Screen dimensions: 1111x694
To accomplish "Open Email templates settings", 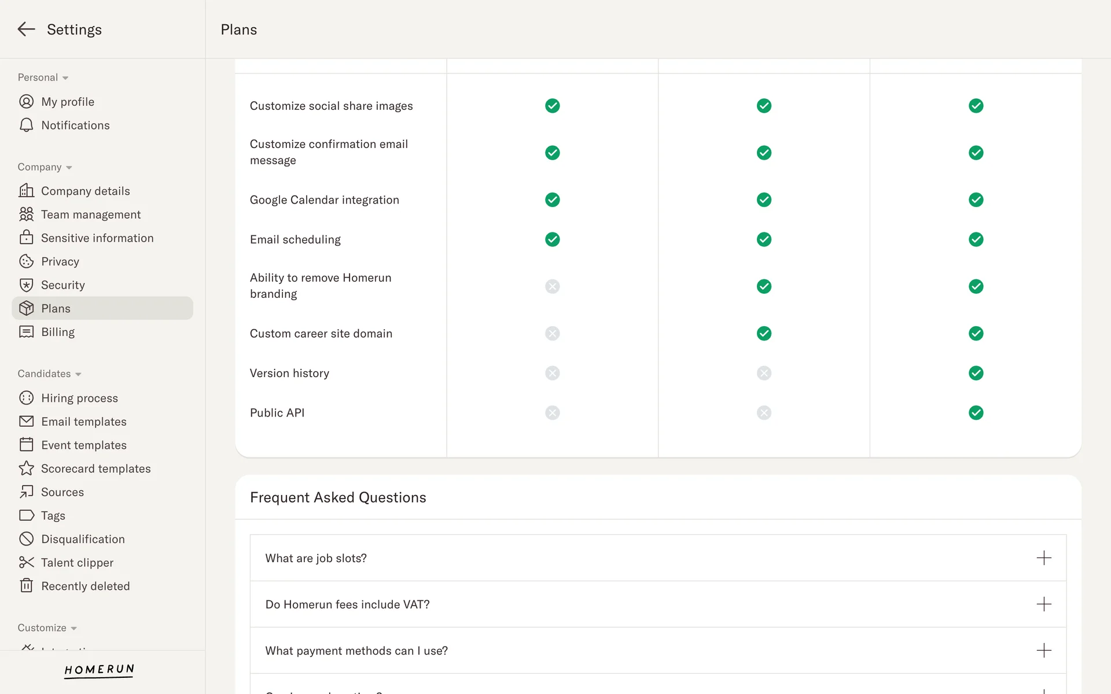I will coord(84,422).
